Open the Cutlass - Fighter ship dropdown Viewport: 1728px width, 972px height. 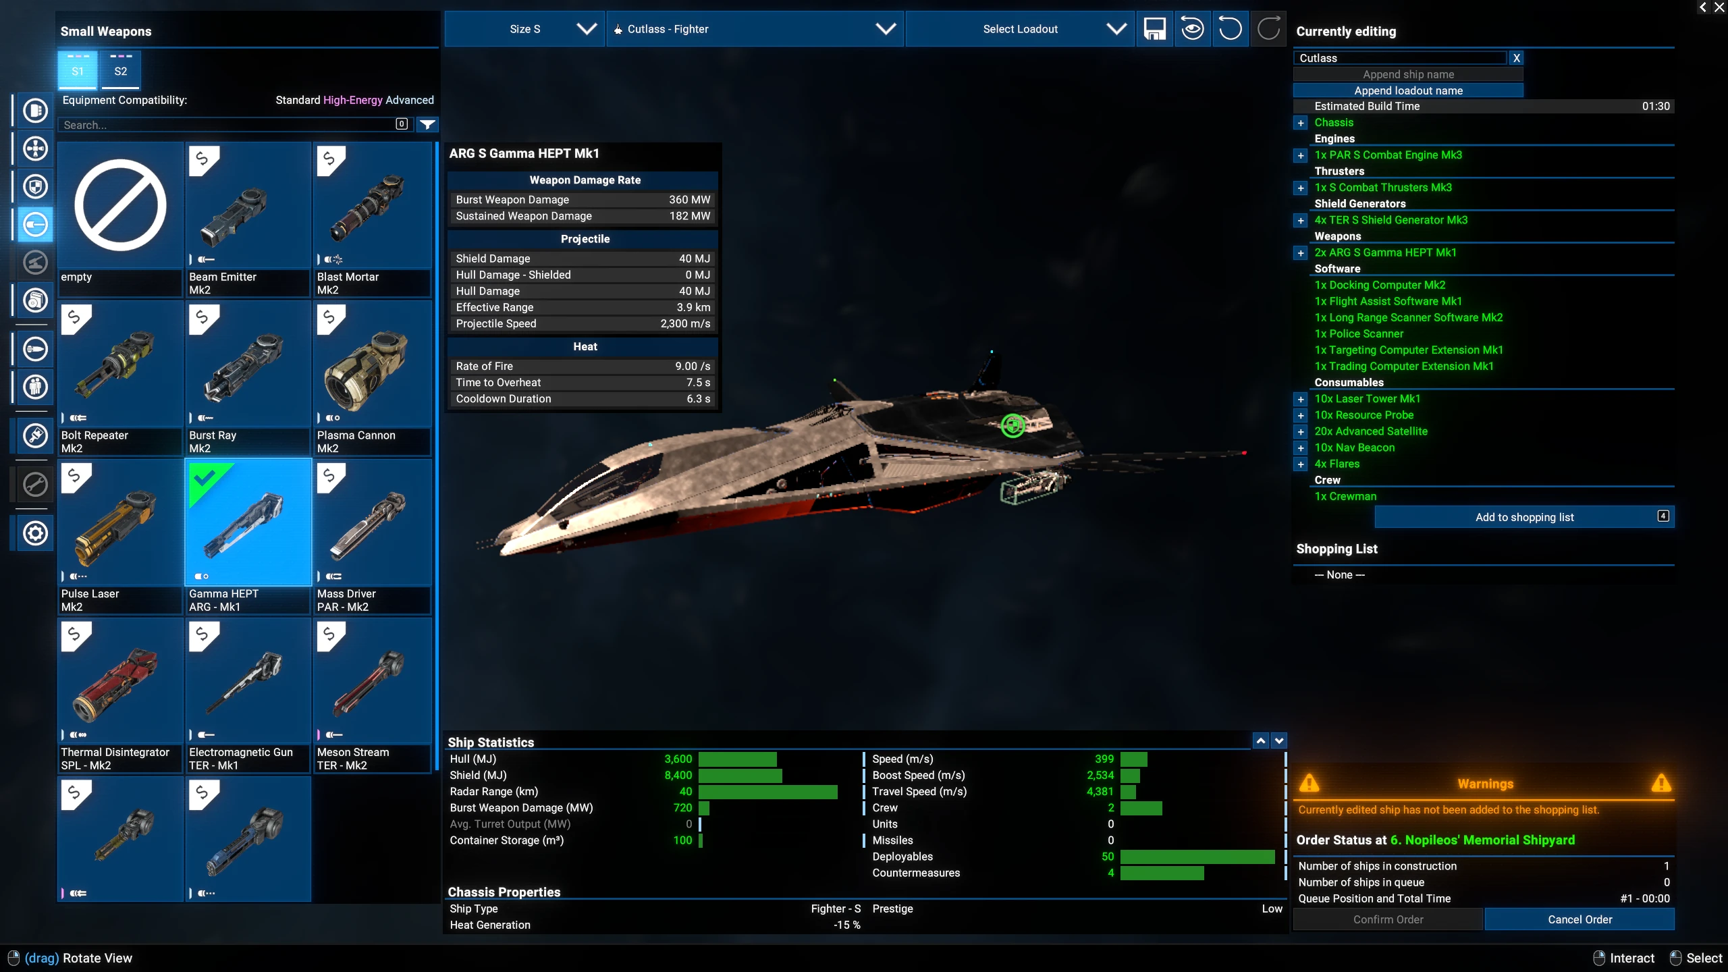coord(755,29)
